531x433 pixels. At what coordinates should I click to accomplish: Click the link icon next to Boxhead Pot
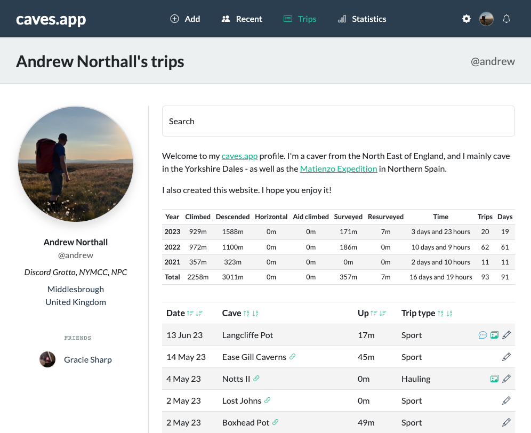pos(276,422)
